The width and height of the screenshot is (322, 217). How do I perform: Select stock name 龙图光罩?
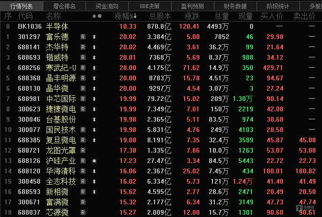(x=61, y=151)
